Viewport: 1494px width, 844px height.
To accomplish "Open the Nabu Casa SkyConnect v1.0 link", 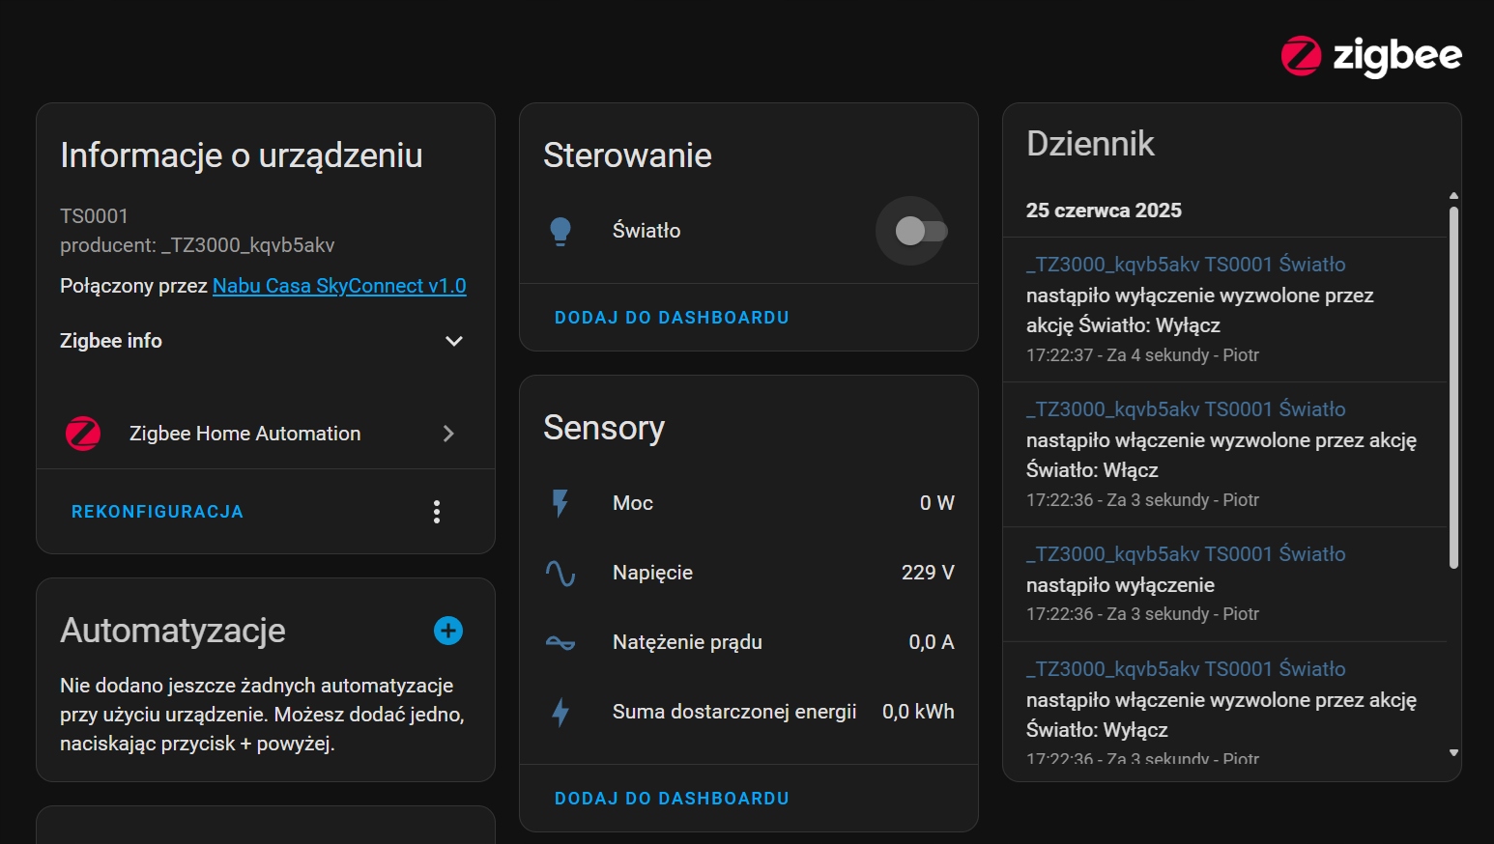I will [339, 286].
